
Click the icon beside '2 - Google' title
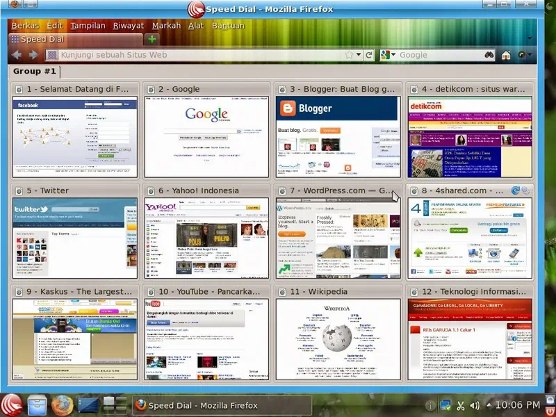[151, 90]
